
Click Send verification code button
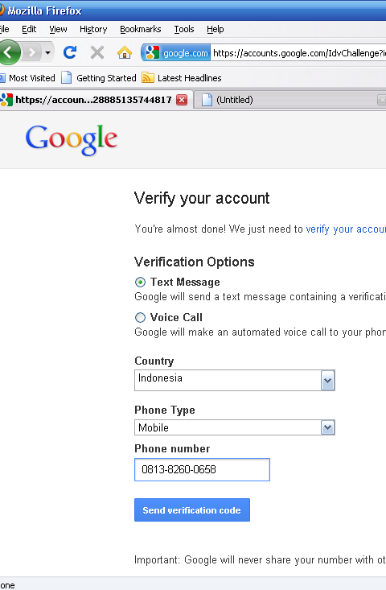192,510
